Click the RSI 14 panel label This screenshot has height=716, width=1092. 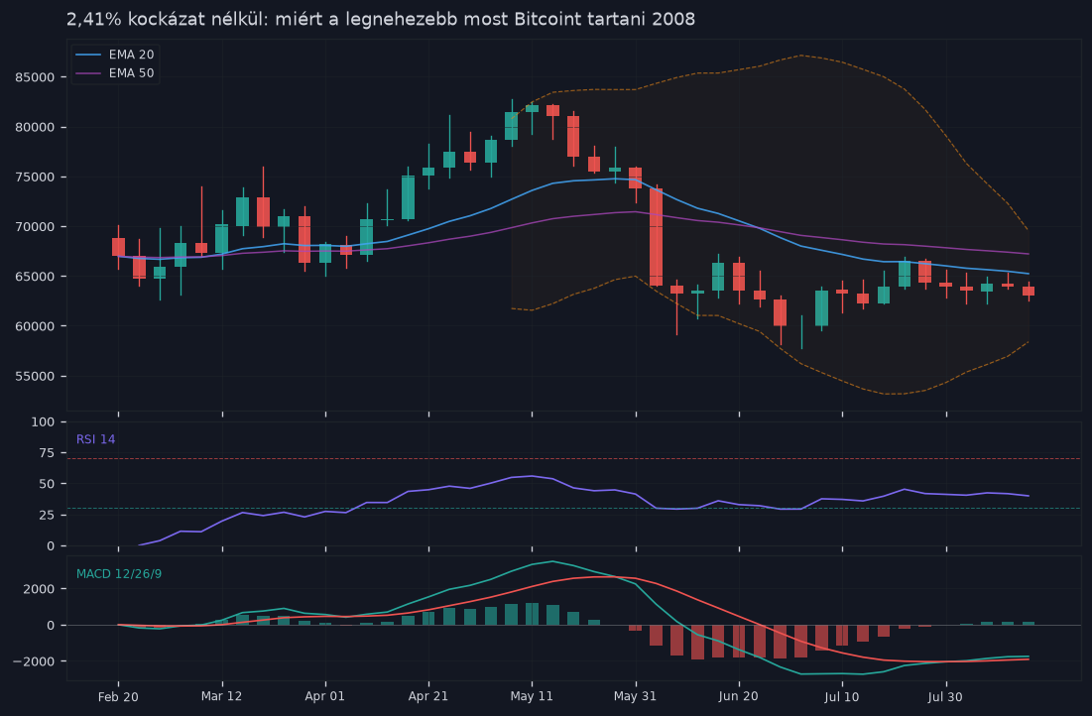point(95,439)
